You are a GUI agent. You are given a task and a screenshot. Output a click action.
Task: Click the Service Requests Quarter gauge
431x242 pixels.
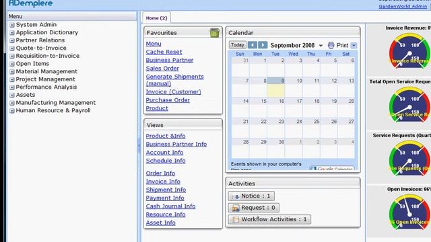click(409, 159)
